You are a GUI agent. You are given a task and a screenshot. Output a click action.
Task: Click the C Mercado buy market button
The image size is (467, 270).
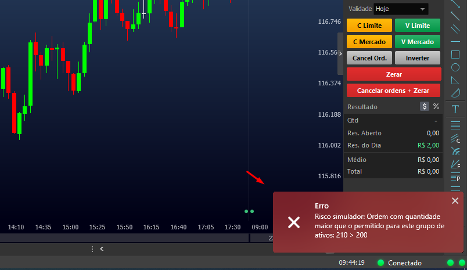coord(369,42)
